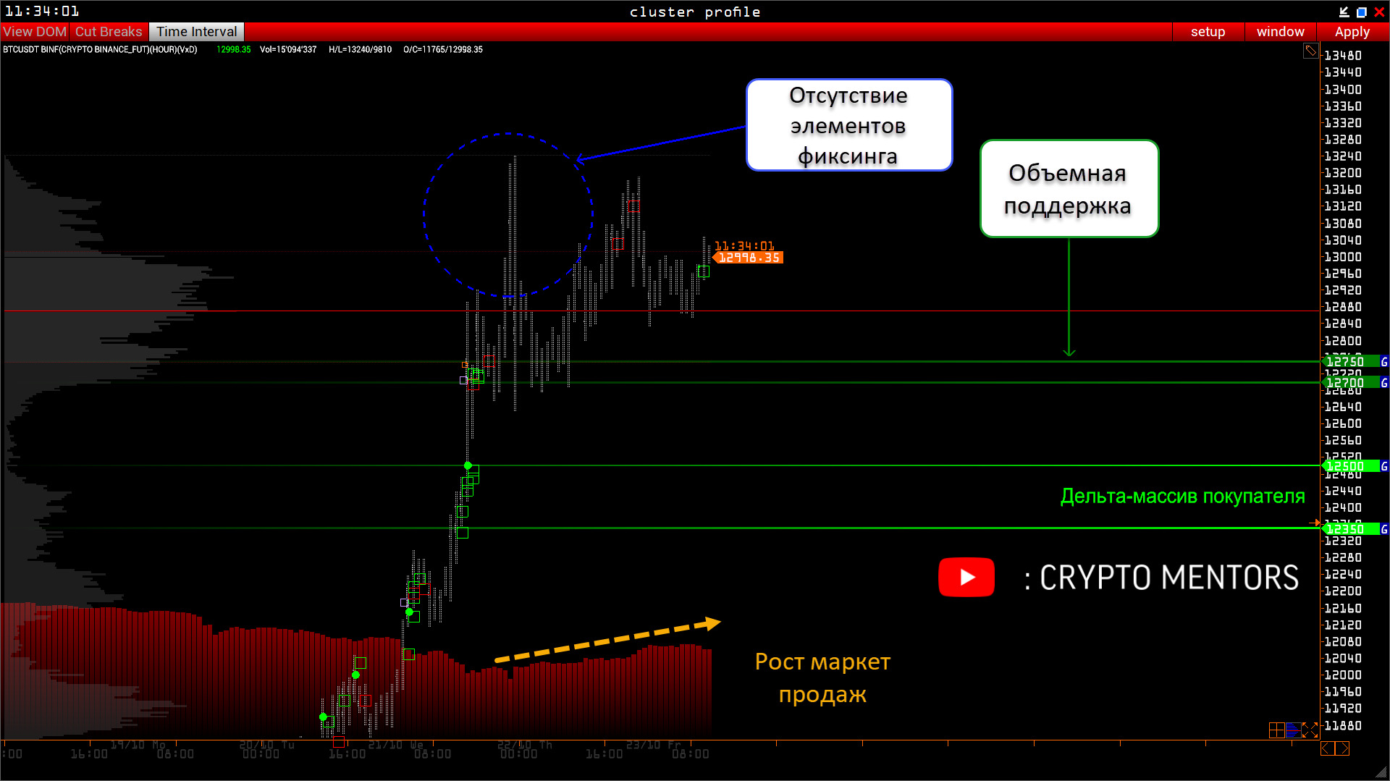Screen dimensions: 1390x781
Task: Click the 11880 price scale label
Action: point(1342,726)
